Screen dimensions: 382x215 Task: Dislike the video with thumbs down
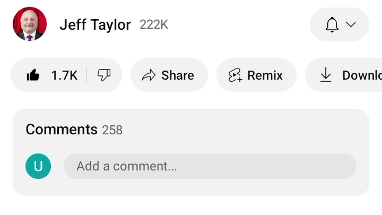point(104,75)
